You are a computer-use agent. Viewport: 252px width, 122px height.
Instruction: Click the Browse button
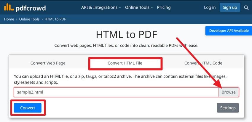click(x=229, y=92)
